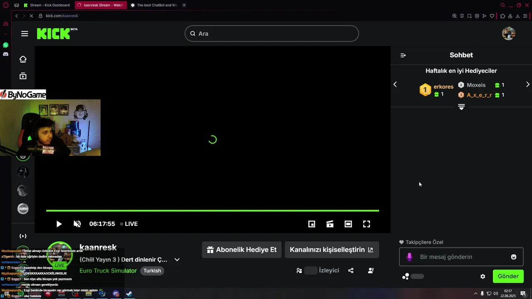Open the Kick hamburger menu

point(25,34)
